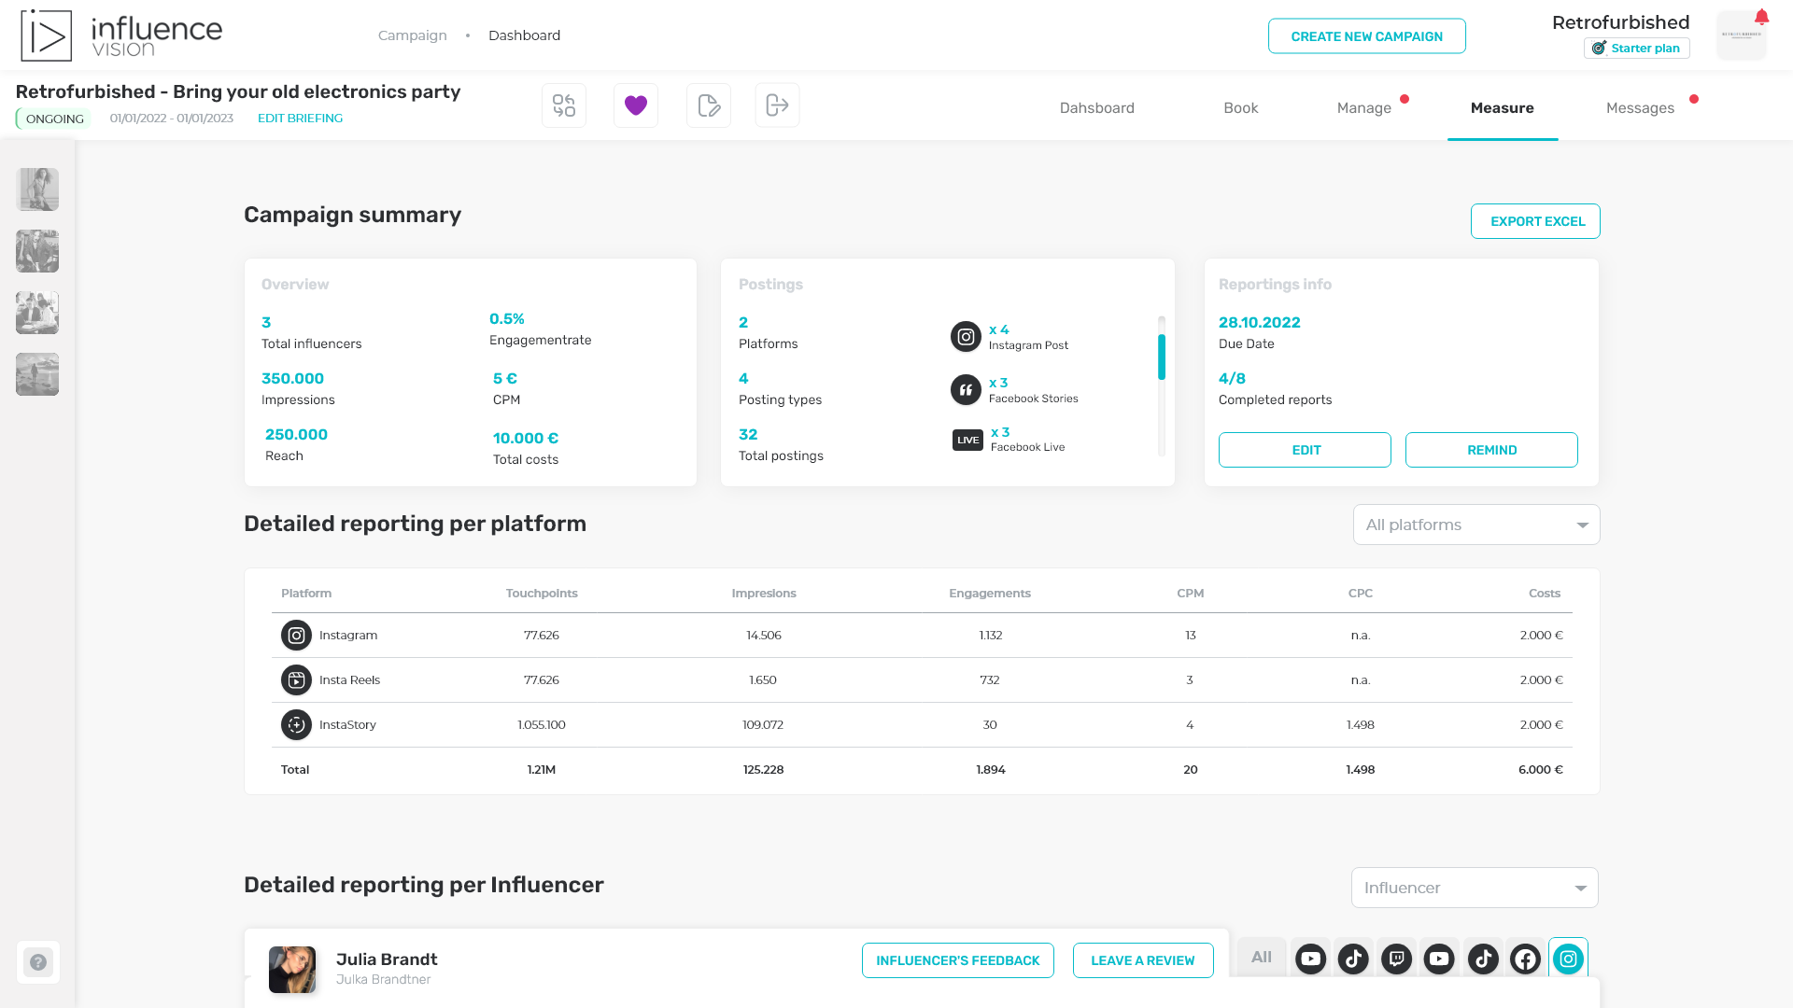Screen dimensions: 1793x1008
Task: Switch to the Dashboard tab
Action: pos(1096,108)
